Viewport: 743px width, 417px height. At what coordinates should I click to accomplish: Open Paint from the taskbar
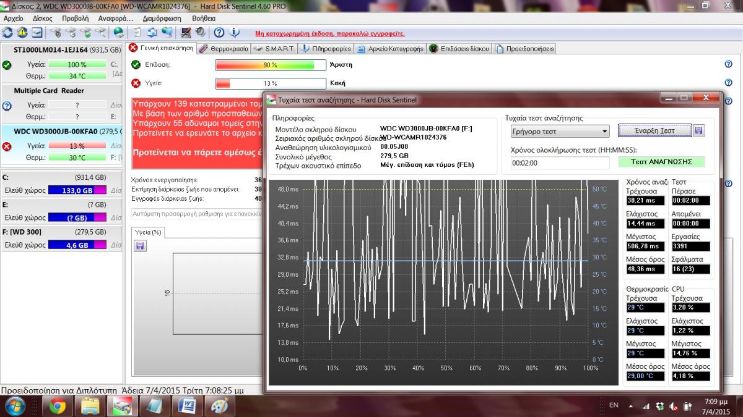219,406
